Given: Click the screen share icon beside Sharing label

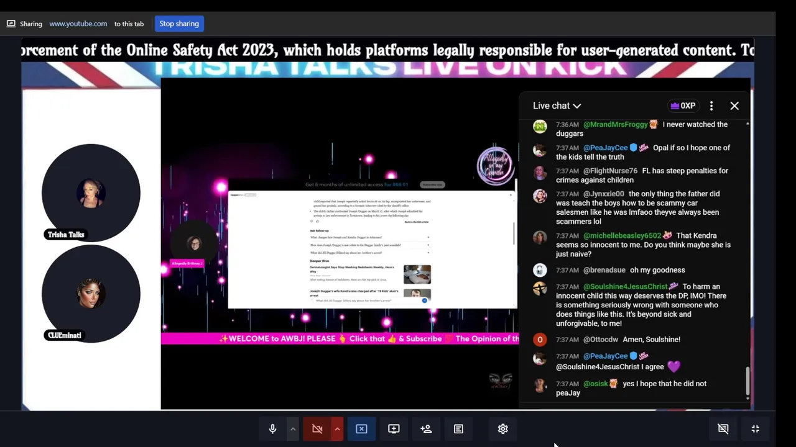Looking at the screenshot, I should (11, 24).
